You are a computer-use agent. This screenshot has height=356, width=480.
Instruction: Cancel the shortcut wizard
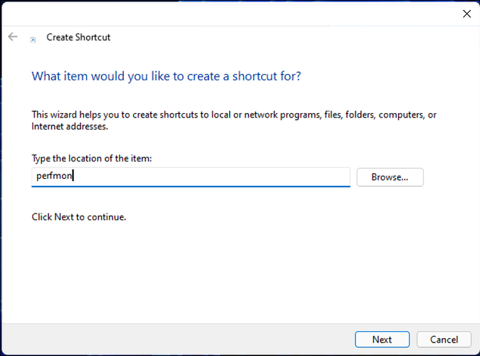444,339
